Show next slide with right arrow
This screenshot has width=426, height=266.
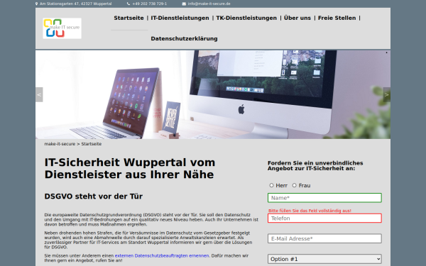387,95
